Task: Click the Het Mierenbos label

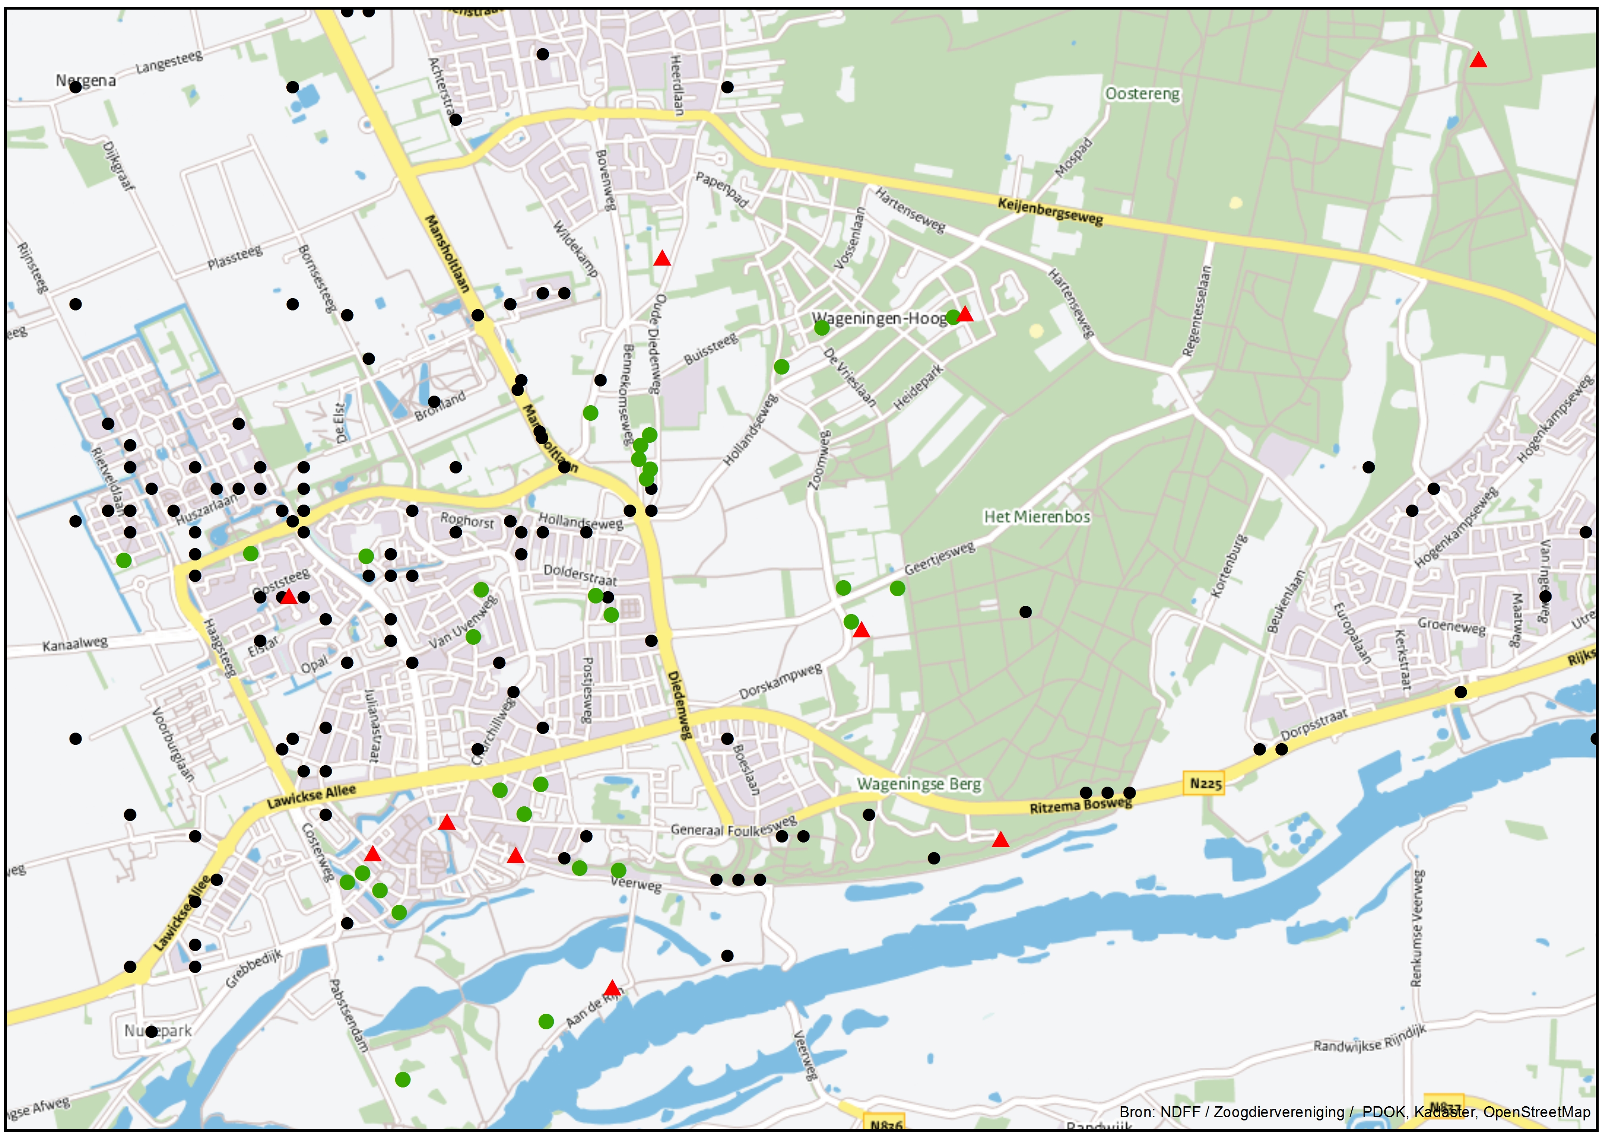Action: [1037, 516]
